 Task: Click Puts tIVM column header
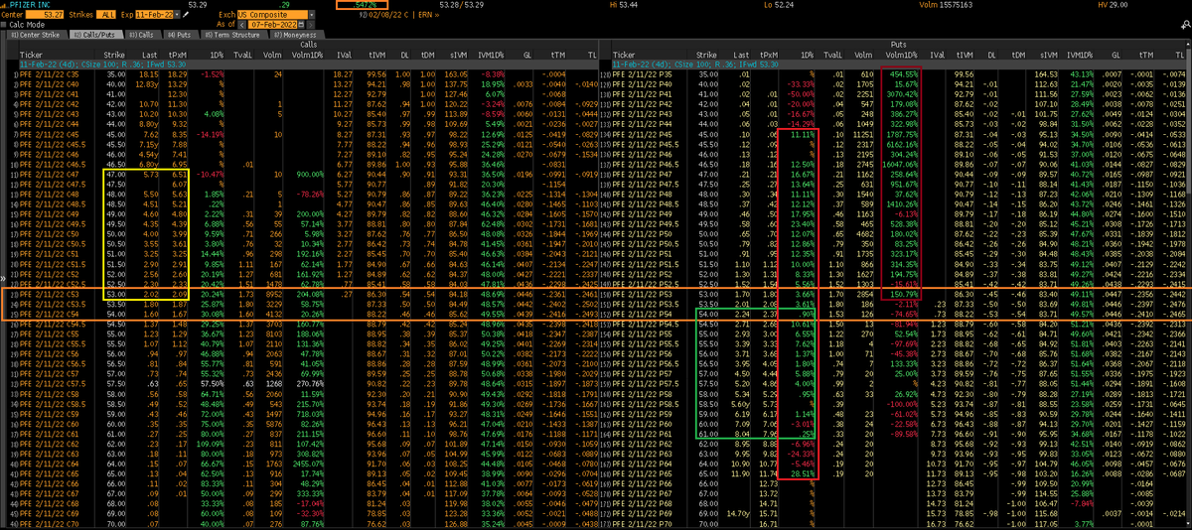click(963, 55)
